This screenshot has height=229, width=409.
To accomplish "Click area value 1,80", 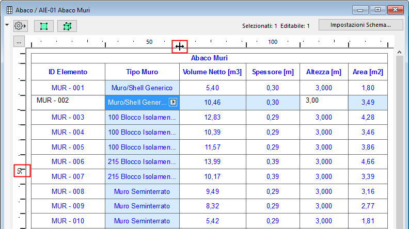I will 368,88.
